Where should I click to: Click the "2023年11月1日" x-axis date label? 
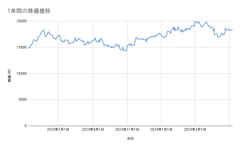[x=127, y=129]
